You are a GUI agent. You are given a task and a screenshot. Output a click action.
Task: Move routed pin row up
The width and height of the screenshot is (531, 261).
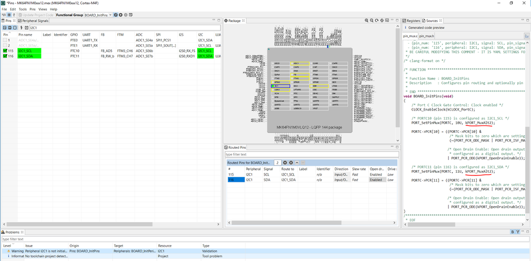pyautogui.click(x=297, y=163)
